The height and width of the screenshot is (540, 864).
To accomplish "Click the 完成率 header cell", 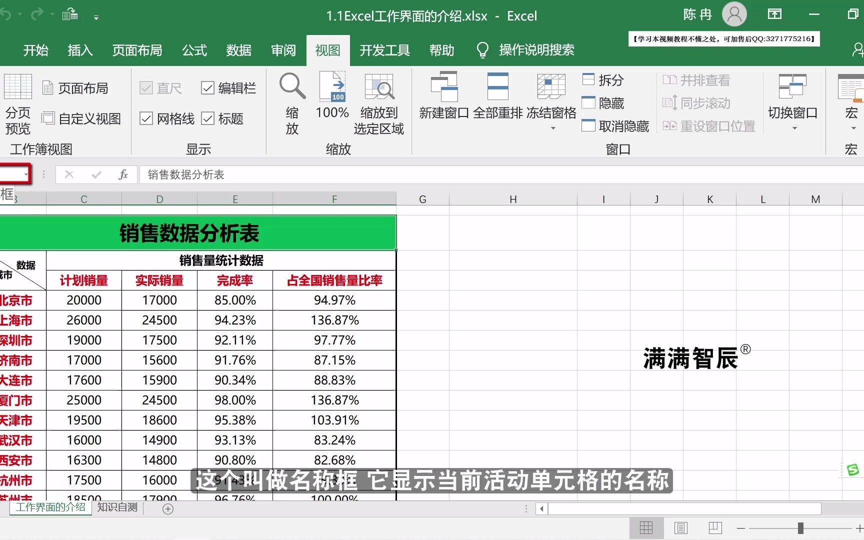I will [x=235, y=280].
